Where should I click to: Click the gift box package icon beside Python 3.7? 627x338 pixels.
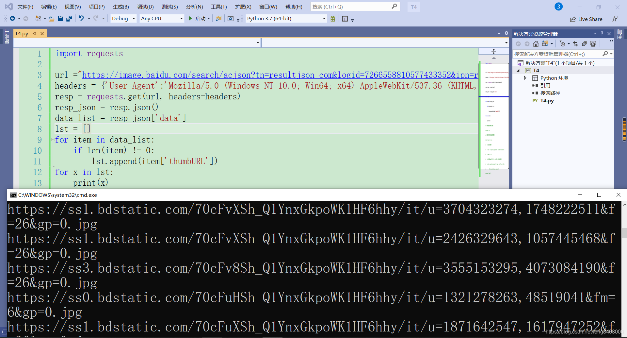click(x=333, y=19)
